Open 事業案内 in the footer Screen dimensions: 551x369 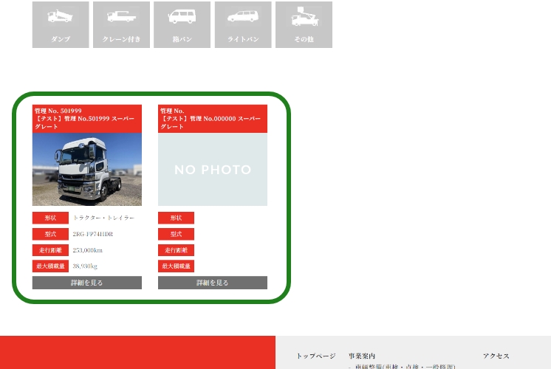click(x=362, y=356)
